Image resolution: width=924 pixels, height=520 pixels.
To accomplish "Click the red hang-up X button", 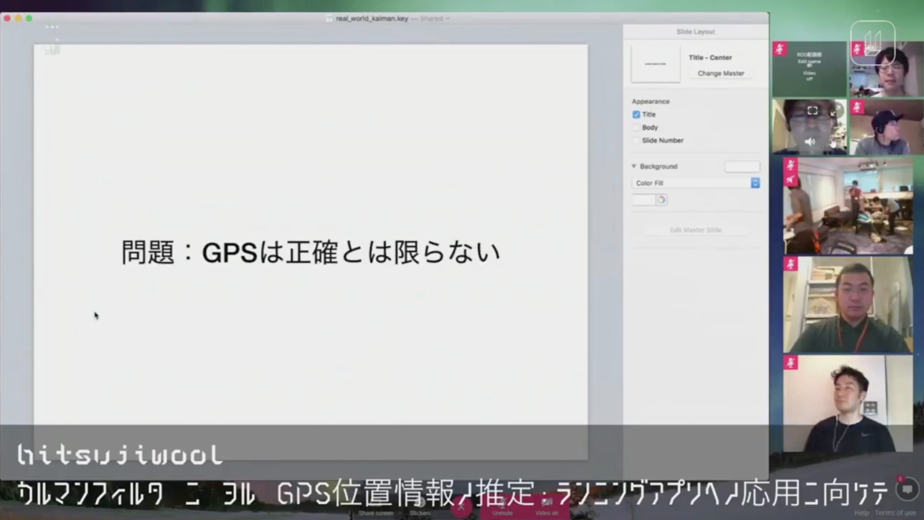I will coord(461,507).
